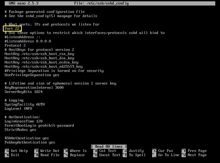Click the 'RSAAuthentication yes' line

tap(27, 138)
